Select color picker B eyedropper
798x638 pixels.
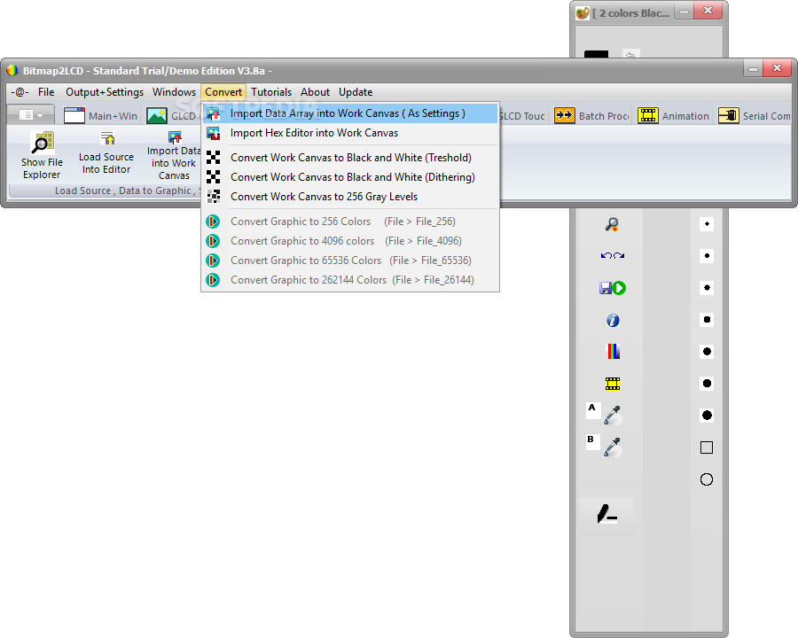612,447
